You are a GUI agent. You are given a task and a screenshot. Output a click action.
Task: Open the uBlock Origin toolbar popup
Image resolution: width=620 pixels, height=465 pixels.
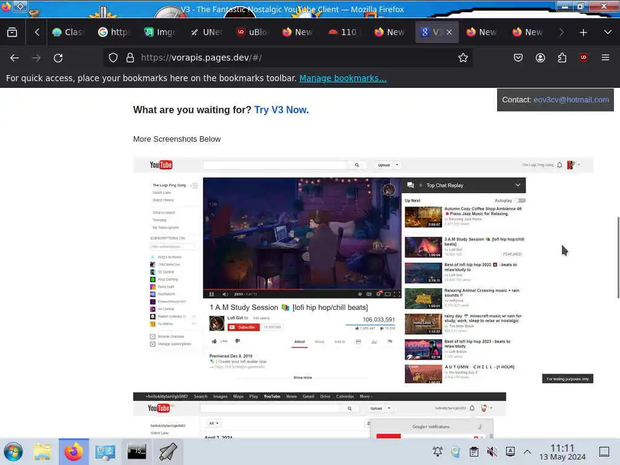(x=584, y=58)
